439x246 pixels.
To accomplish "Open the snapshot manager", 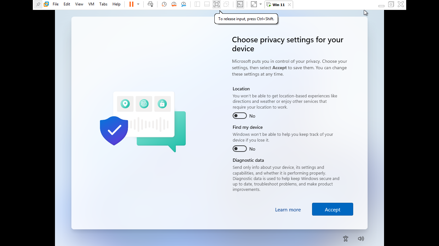I will (x=184, y=4).
